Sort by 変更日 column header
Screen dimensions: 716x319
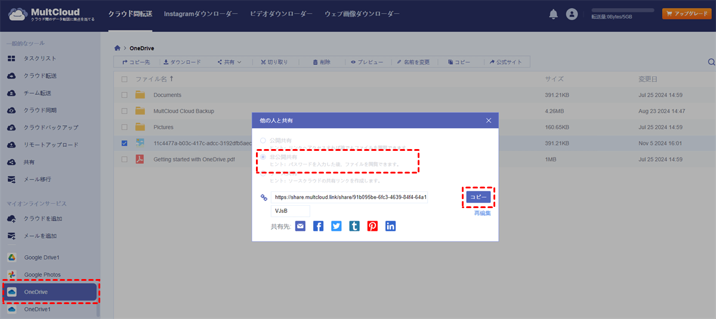coord(647,79)
